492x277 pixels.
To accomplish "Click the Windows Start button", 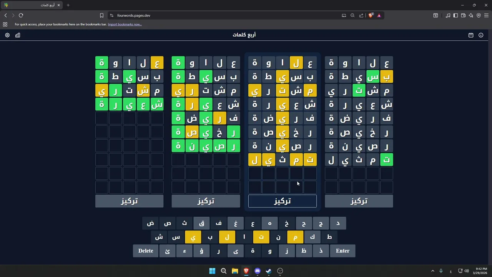I will tap(212, 271).
